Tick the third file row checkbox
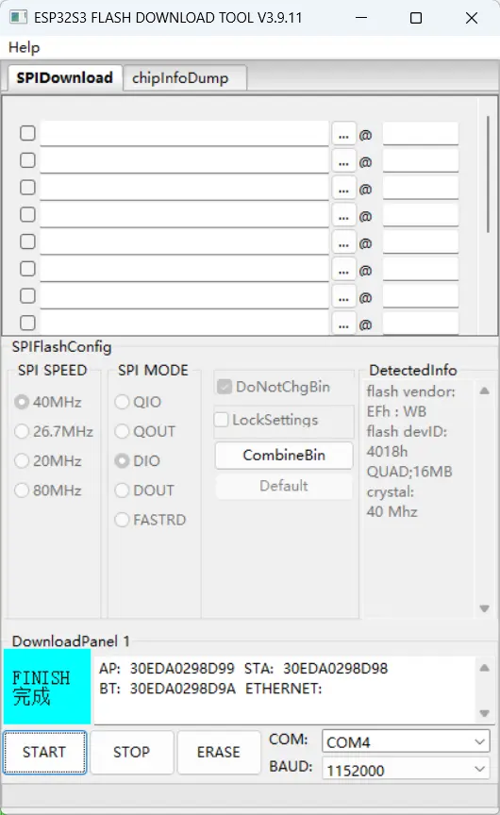 27,187
